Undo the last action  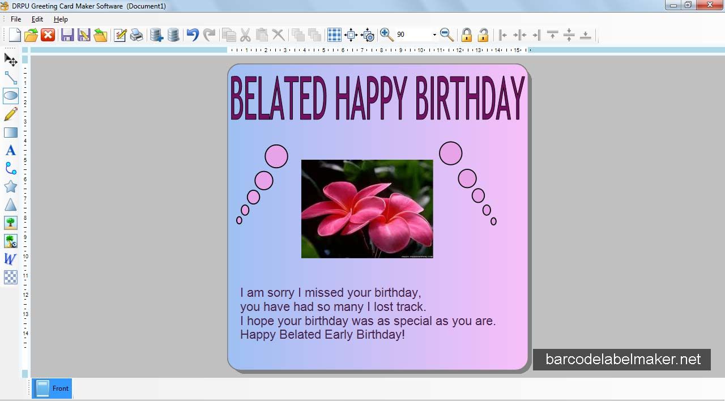[x=193, y=35]
